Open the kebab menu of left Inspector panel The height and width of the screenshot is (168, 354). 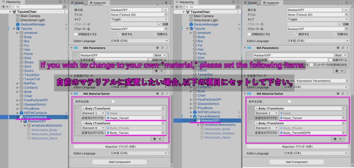170,2
